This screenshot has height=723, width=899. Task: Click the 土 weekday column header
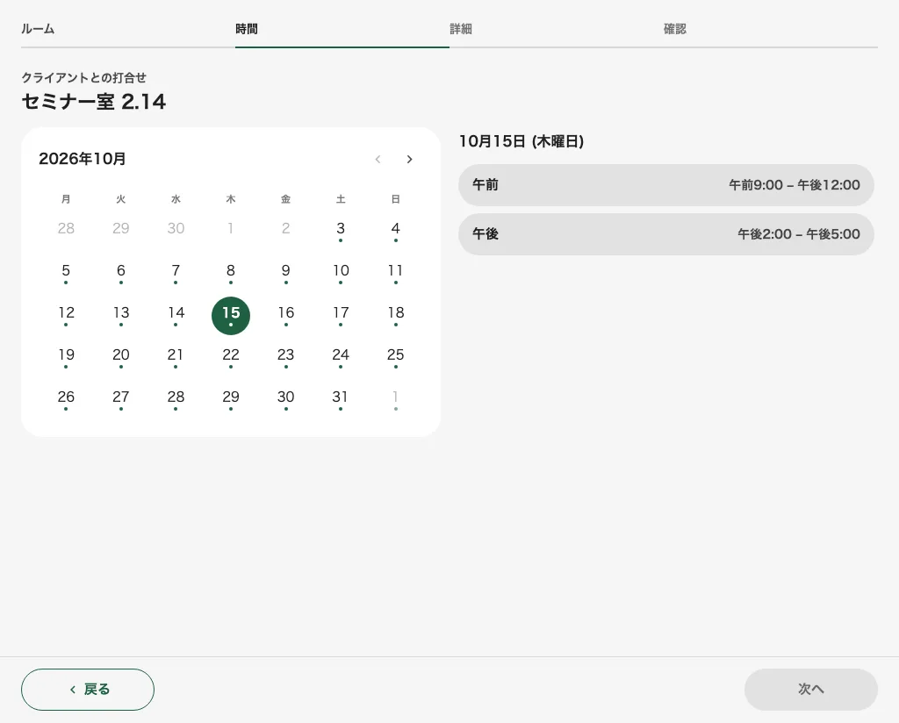341,199
